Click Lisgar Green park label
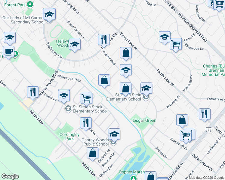 click(x=144, y=121)
